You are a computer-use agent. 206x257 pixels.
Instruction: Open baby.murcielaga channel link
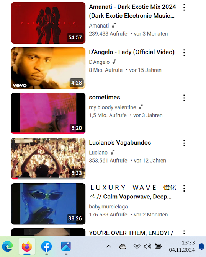108,207
